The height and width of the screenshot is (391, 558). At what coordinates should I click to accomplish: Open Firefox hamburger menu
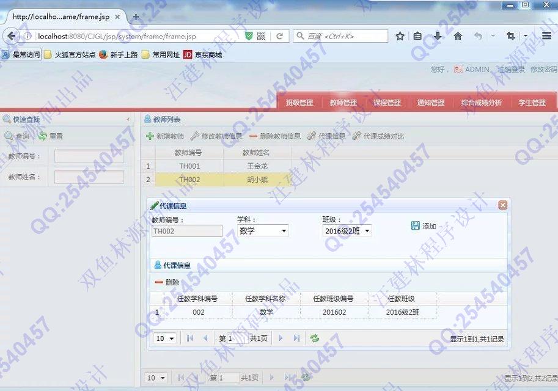click(547, 35)
